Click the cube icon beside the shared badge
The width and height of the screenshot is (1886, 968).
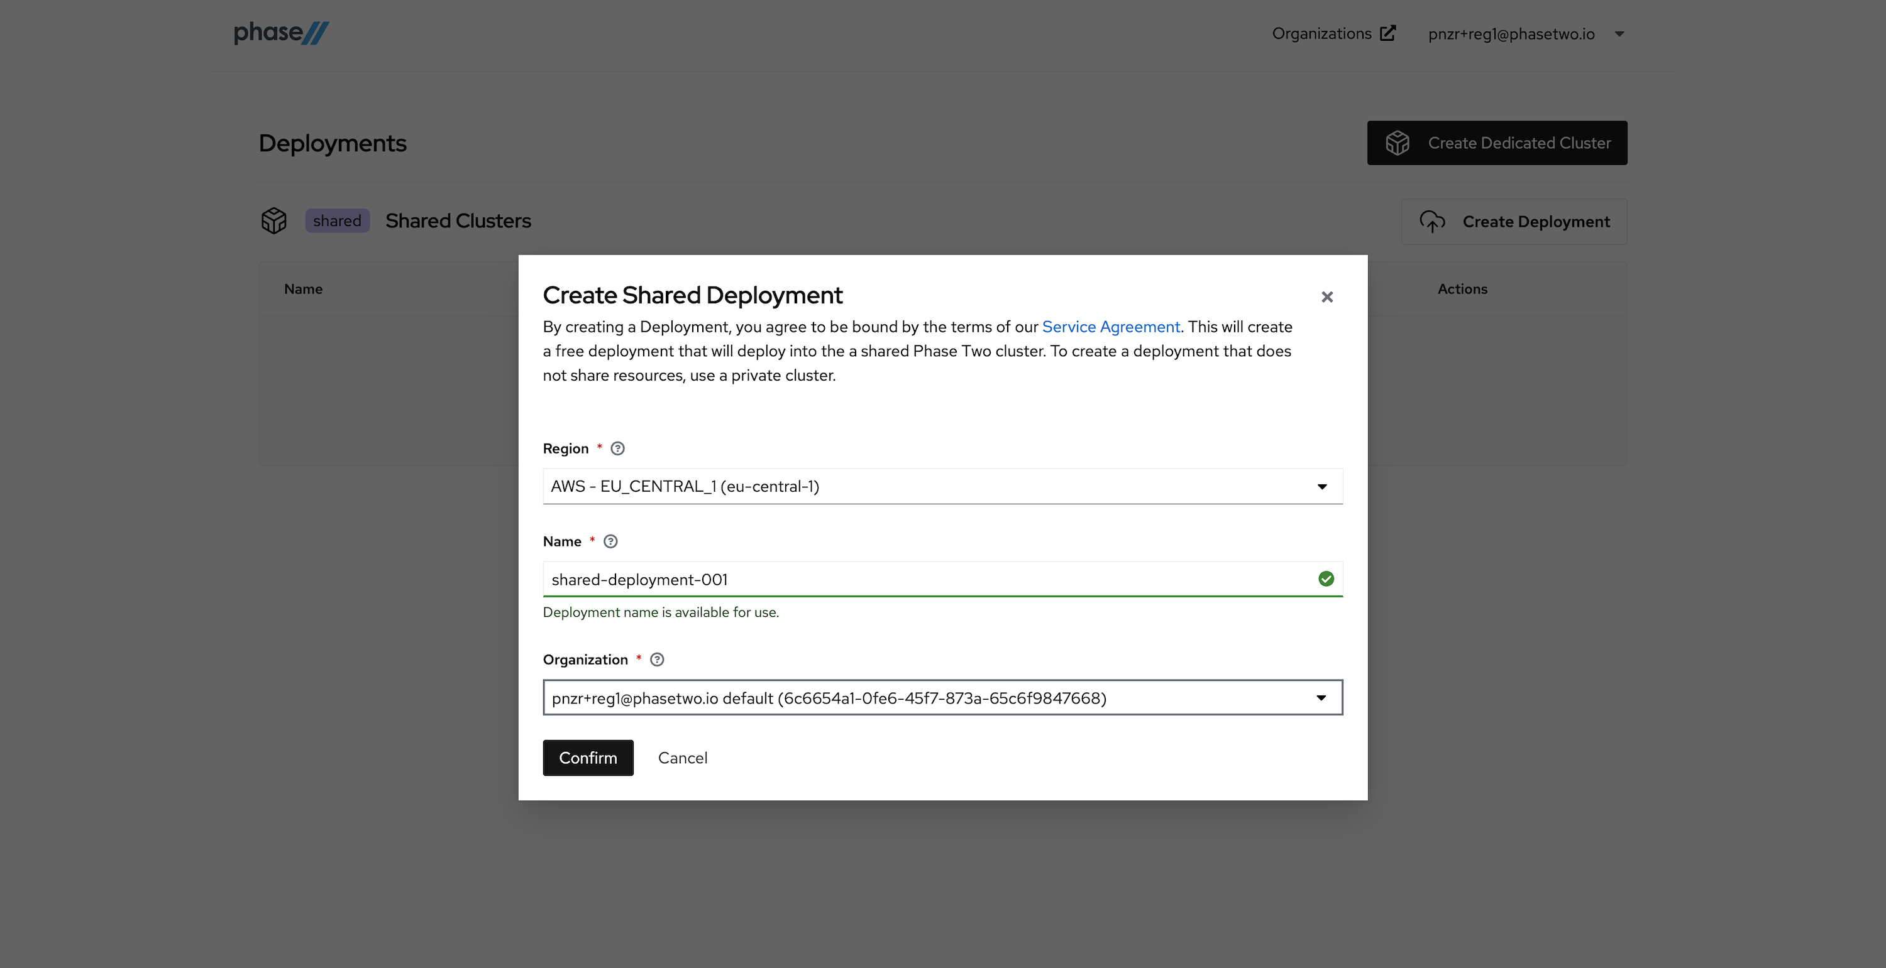pos(274,220)
